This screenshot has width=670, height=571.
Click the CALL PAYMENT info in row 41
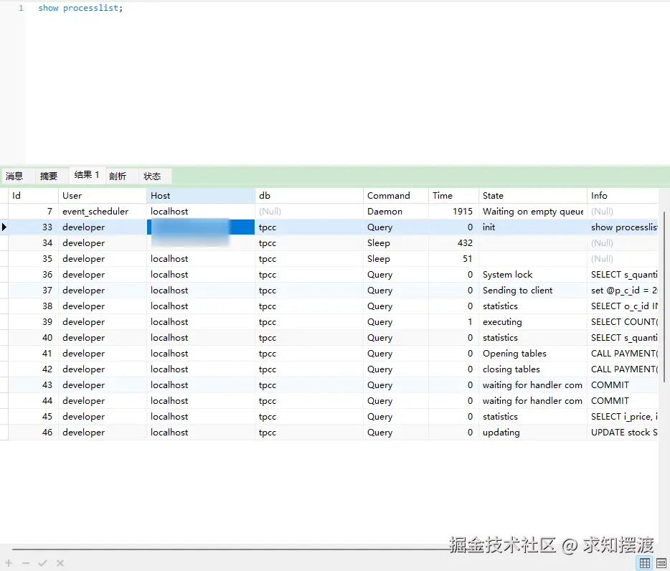623,354
